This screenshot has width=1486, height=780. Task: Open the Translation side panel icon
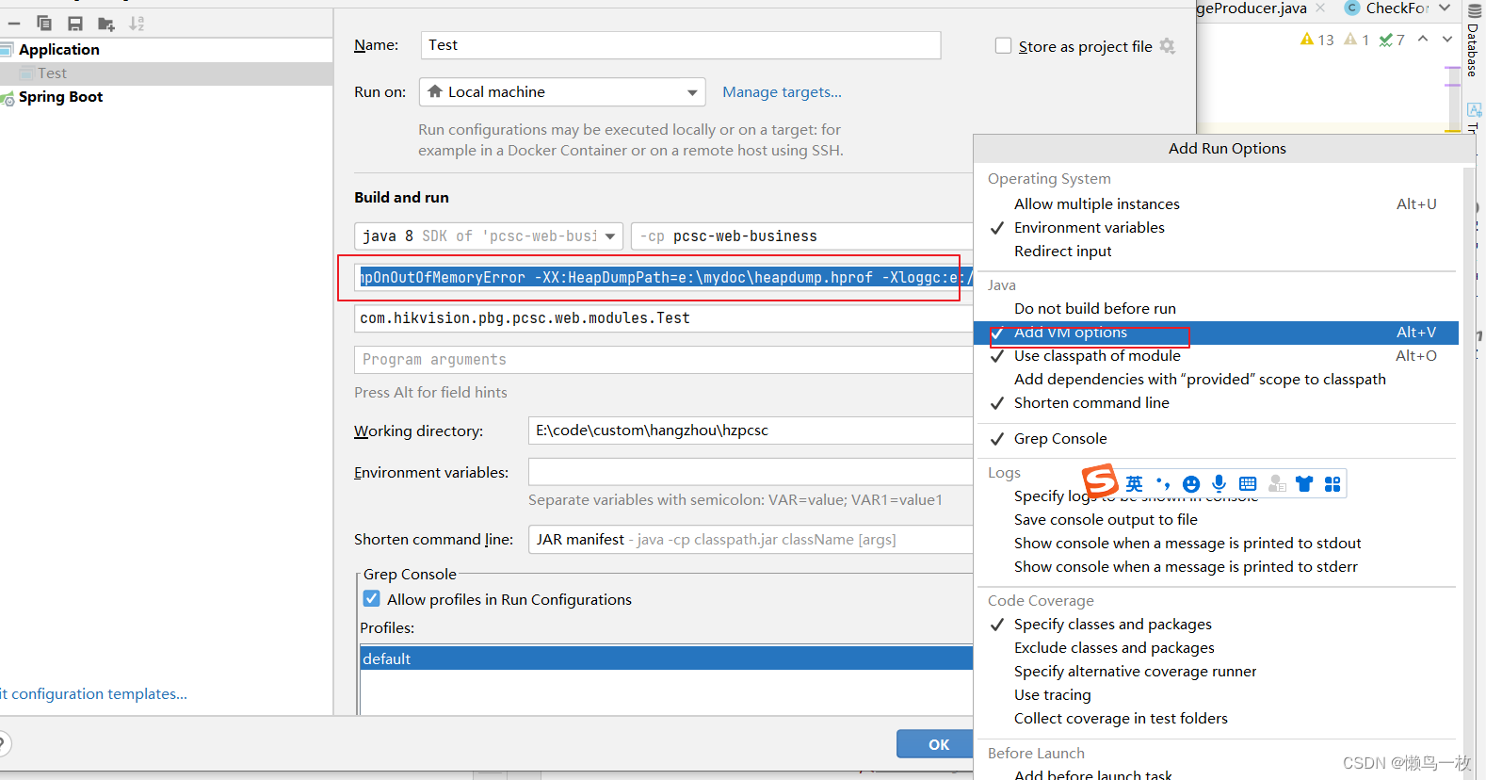pos(1475,110)
